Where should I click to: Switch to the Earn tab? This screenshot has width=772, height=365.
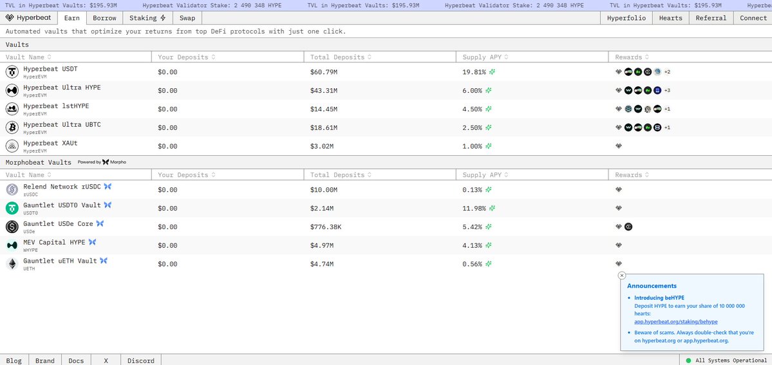[x=72, y=18]
